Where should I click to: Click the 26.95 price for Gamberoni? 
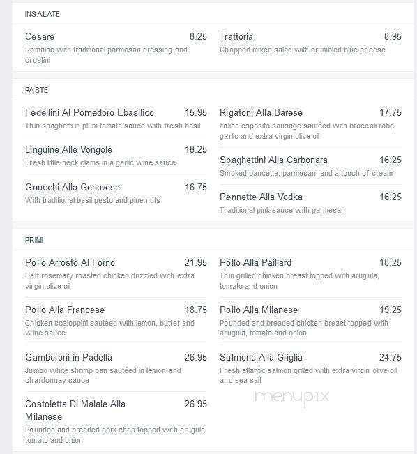pos(196,357)
